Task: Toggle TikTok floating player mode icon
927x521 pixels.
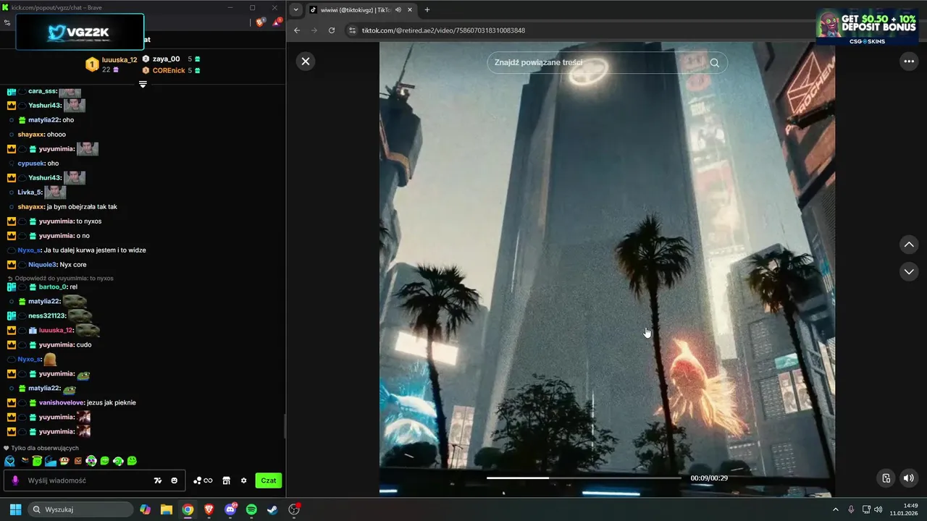Action: click(886, 478)
